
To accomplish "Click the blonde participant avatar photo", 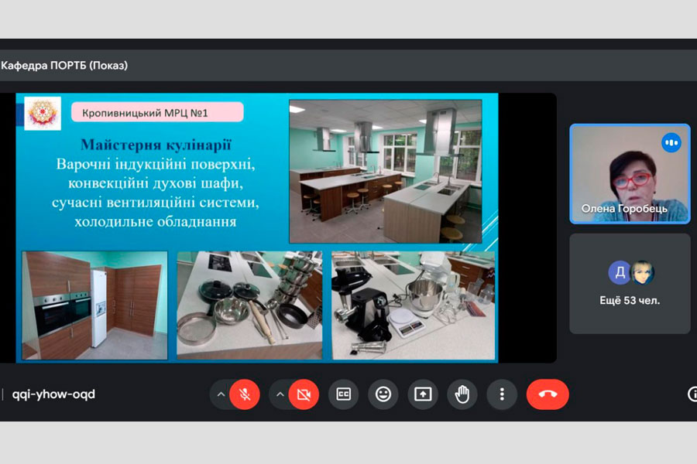I will coord(642,272).
